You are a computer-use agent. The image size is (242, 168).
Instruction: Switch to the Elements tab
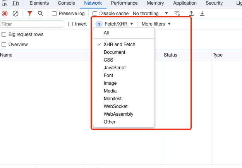coord(39,3)
